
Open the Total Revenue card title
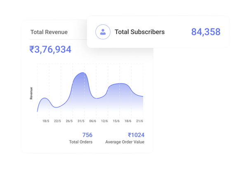pyautogui.click(x=49, y=32)
